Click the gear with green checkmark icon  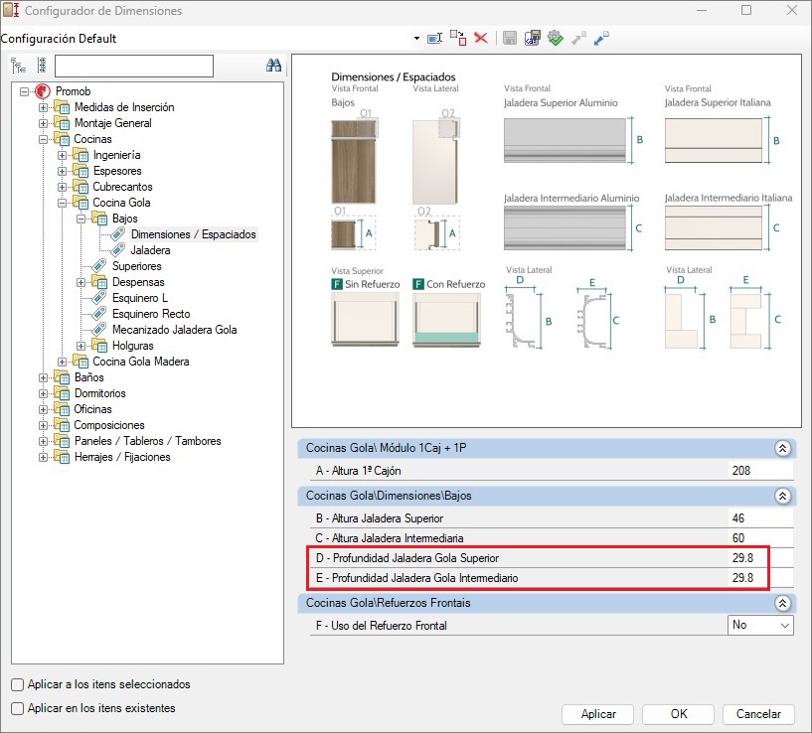coord(556,38)
